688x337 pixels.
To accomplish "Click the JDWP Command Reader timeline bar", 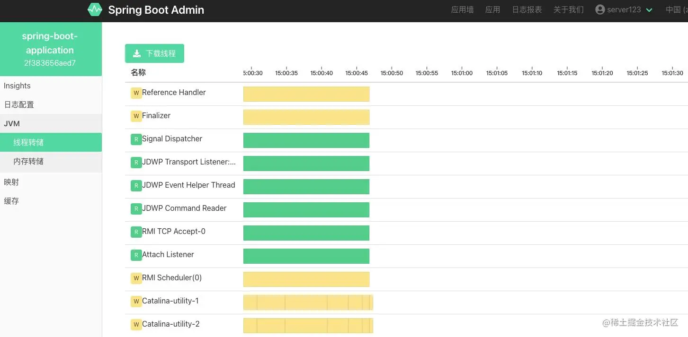I will (306, 210).
